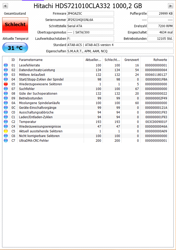Screen dimensions: 176x250
Task: Sort by the Aktueller... column header
Action: 93,60
